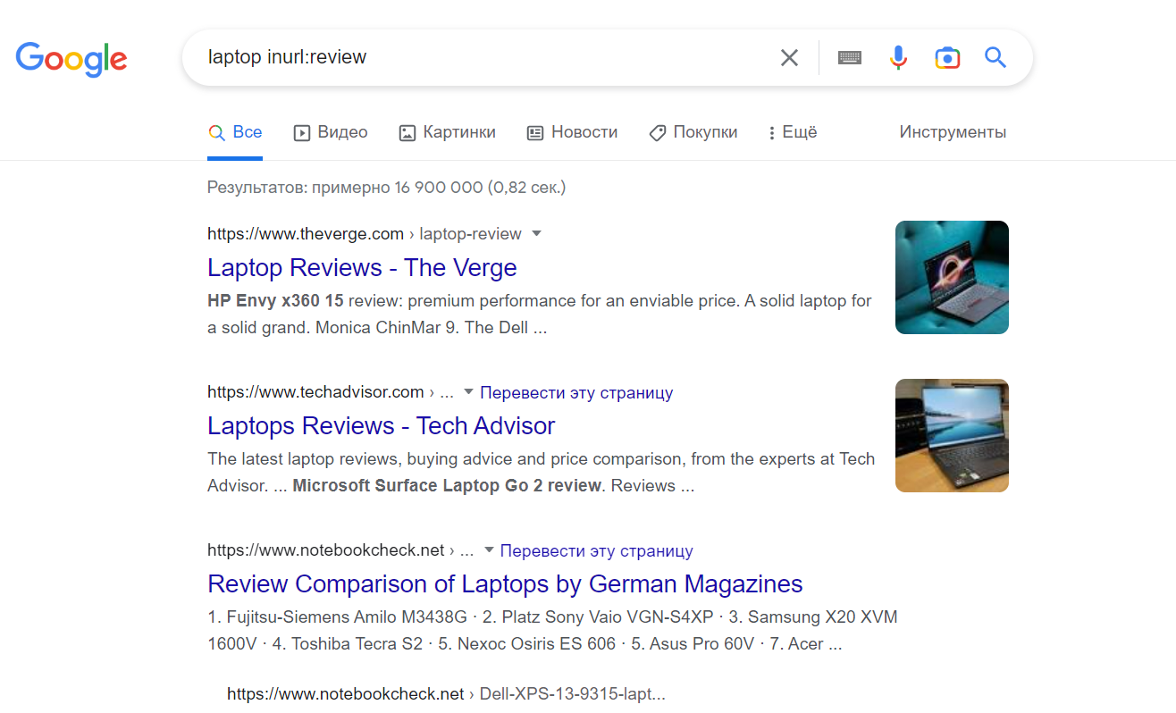Translate the notebookcheck.net page link

(x=596, y=550)
